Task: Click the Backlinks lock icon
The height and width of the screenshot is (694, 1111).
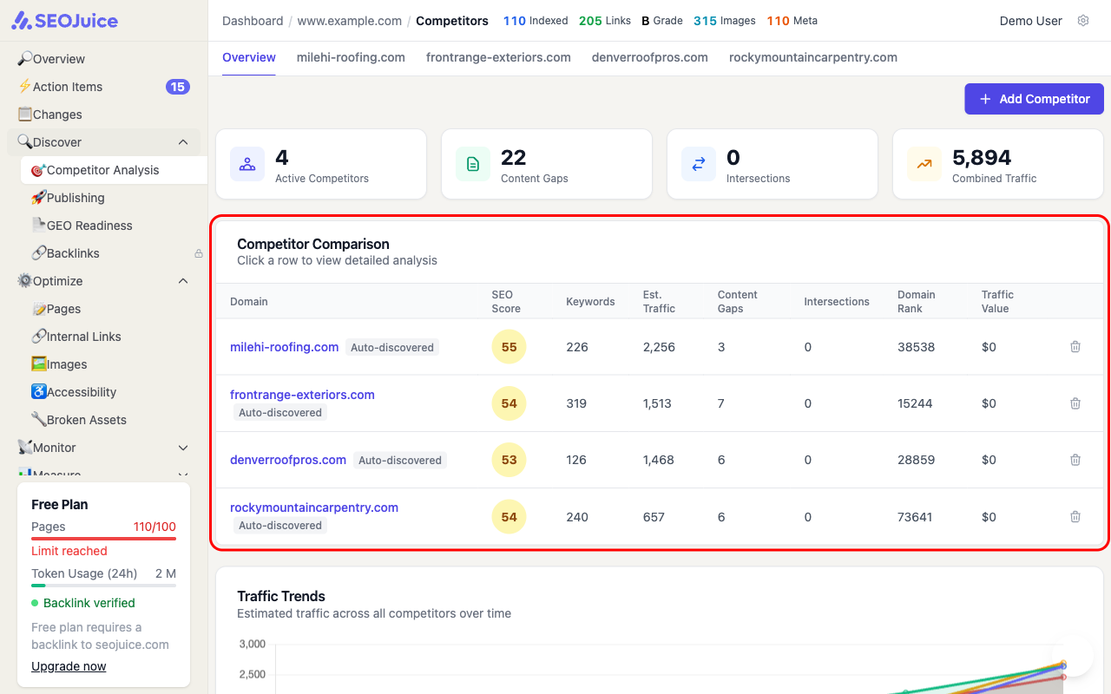Action: tap(199, 253)
